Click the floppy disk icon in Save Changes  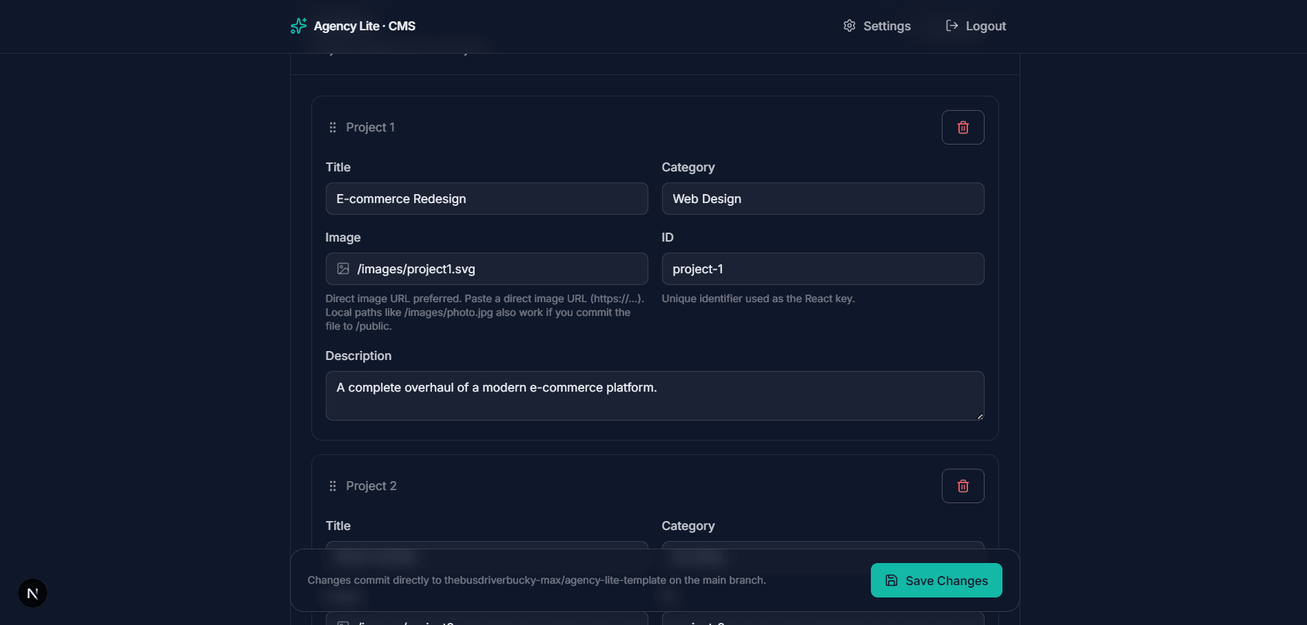(892, 580)
